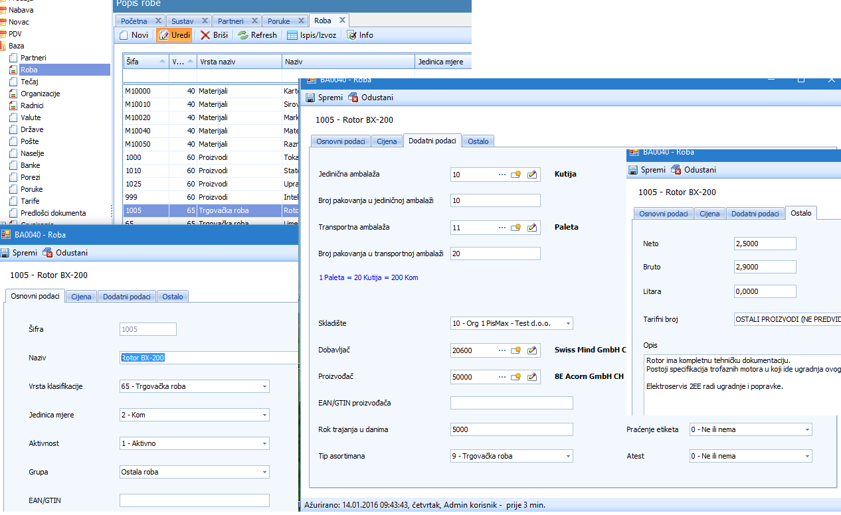Image resolution: width=841 pixels, height=515 pixels.
Task: Switch to the Sustav tab
Action: coord(183,21)
